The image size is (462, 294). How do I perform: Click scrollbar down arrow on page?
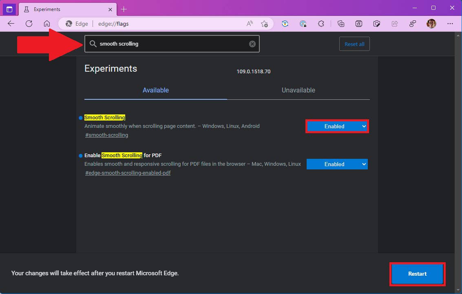coord(458,290)
